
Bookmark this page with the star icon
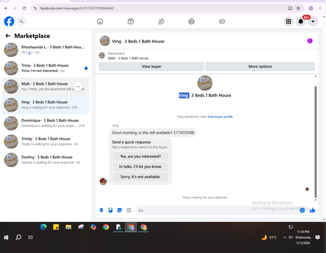point(298,8)
